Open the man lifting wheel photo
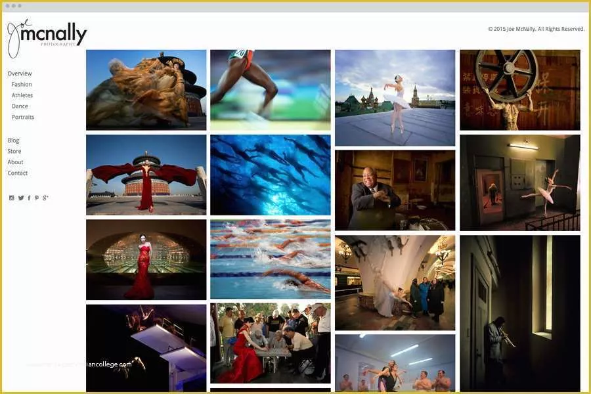The width and height of the screenshot is (591, 394). click(x=520, y=90)
